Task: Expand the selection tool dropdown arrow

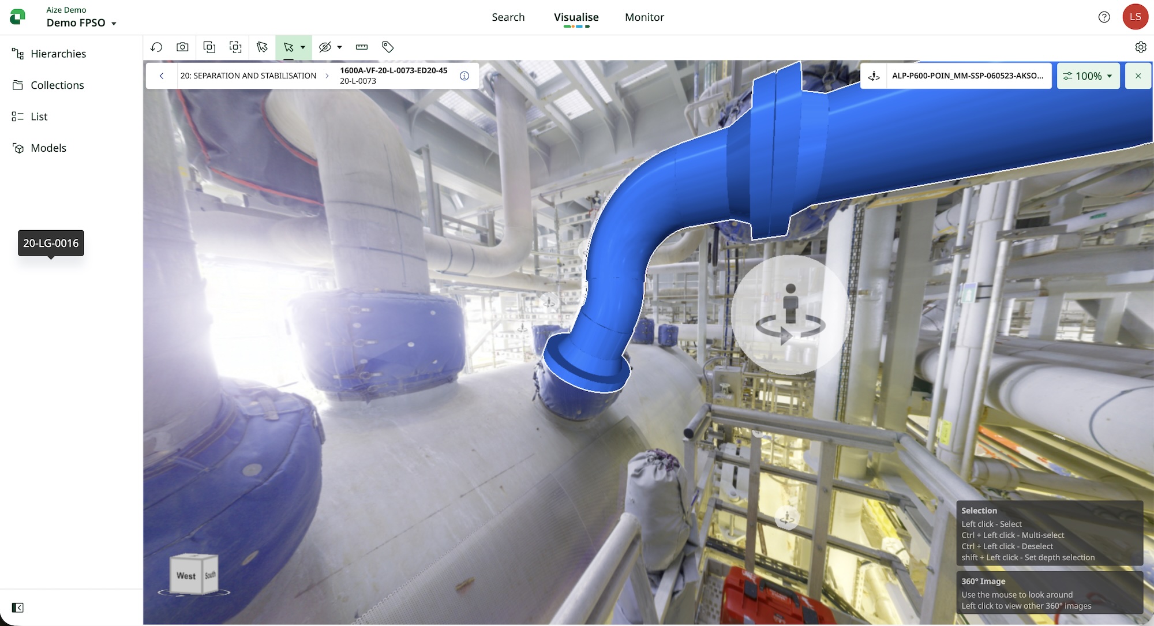Action: (303, 47)
